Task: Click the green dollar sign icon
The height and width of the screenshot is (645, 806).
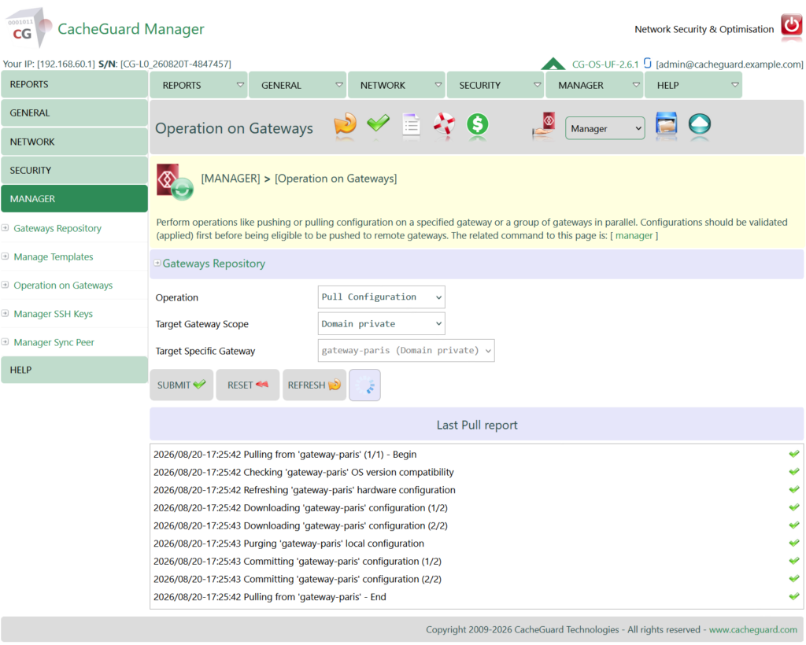Action: point(478,124)
